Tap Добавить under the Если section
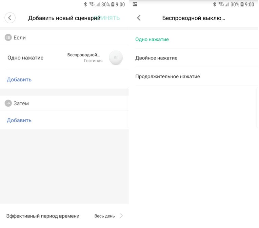Viewport: 259px width, 228px height. 19,80
